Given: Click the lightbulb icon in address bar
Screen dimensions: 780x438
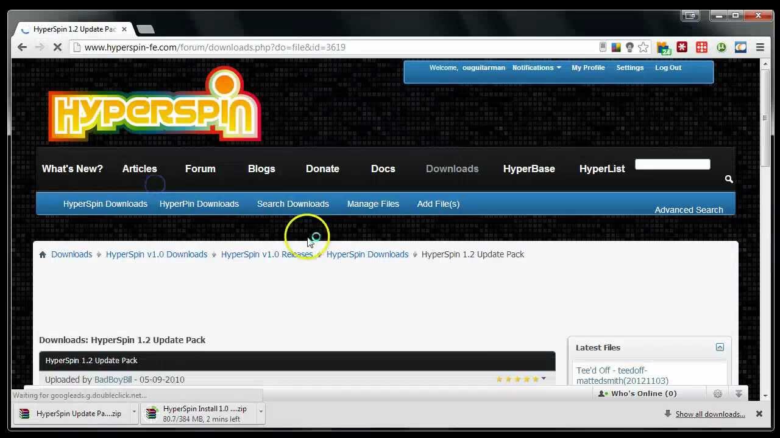Looking at the screenshot, I should 629,47.
